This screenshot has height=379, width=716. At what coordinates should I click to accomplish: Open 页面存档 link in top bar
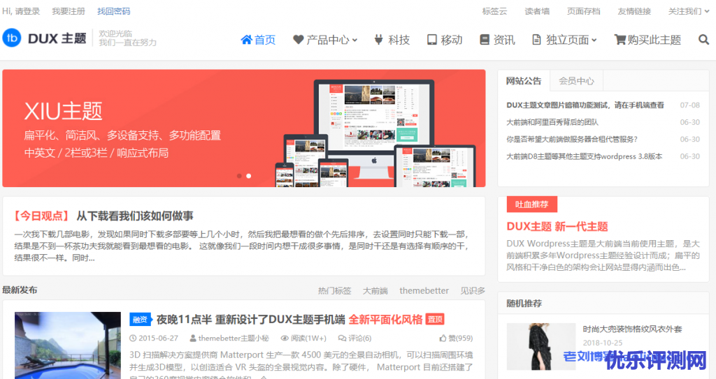pyautogui.click(x=584, y=11)
